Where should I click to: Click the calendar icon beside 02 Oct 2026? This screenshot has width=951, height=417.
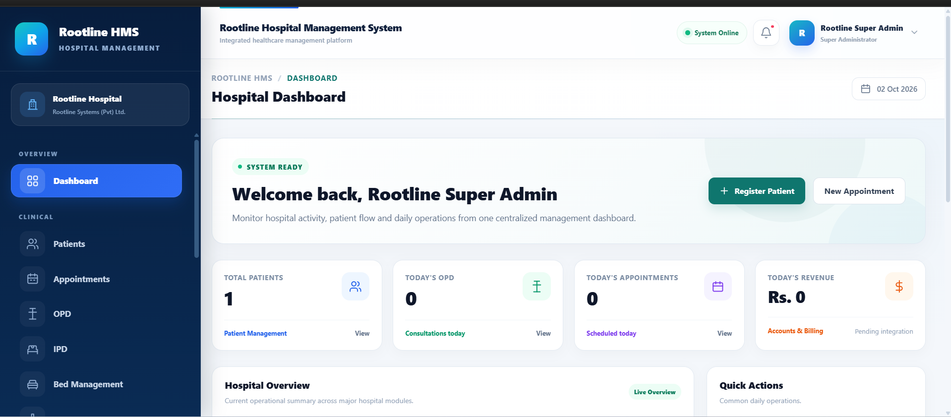pyautogui.click(x=866, y=89)
